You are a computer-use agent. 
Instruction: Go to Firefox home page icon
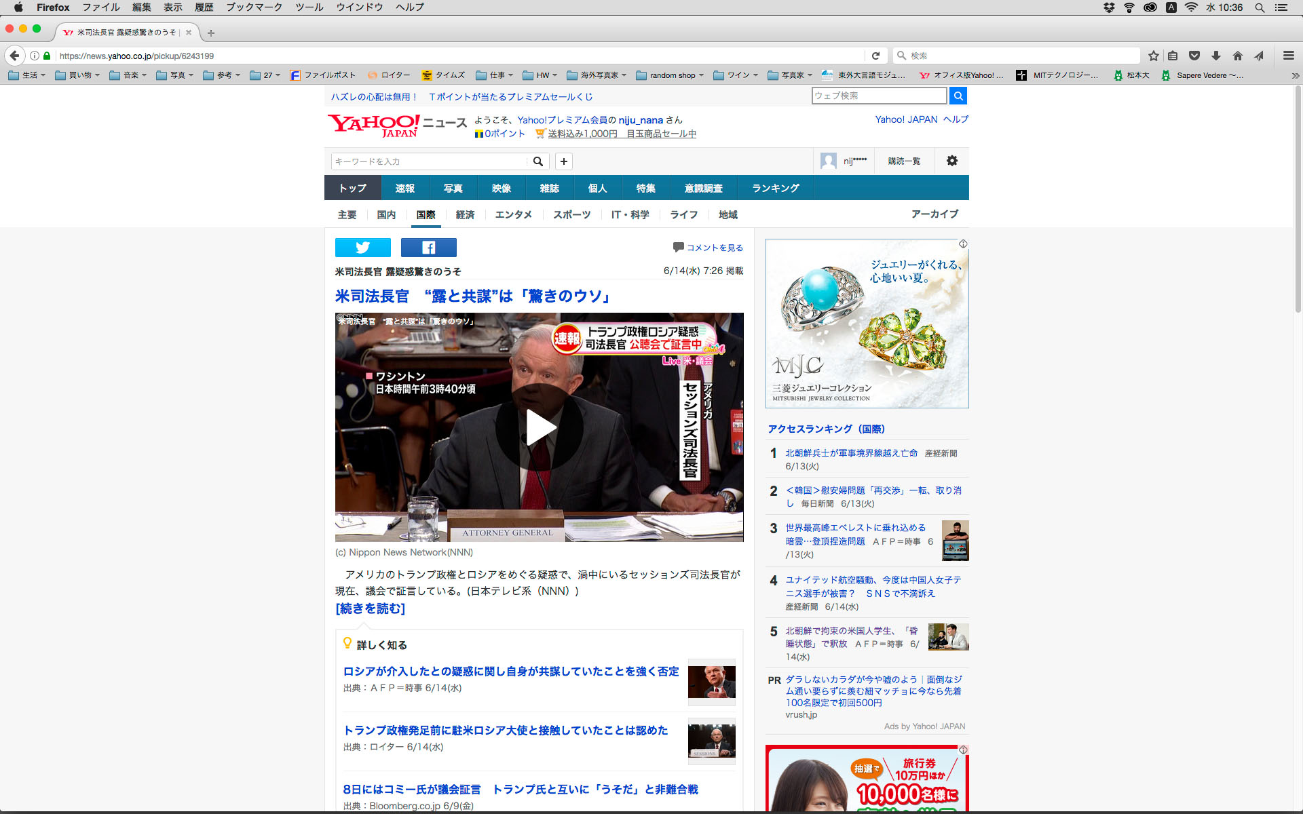point(1237,56)
